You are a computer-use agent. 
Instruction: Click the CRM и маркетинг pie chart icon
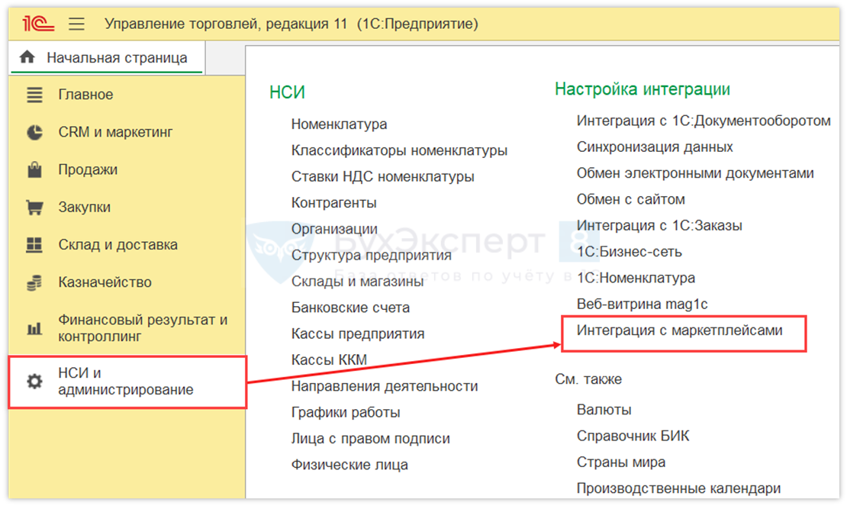point(34,132)
